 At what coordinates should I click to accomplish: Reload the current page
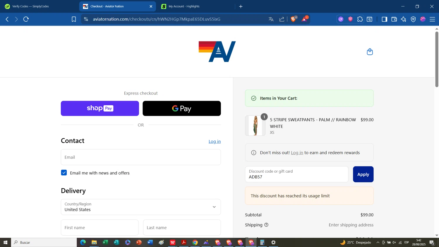pyautogui.click(x=26, y=19)
